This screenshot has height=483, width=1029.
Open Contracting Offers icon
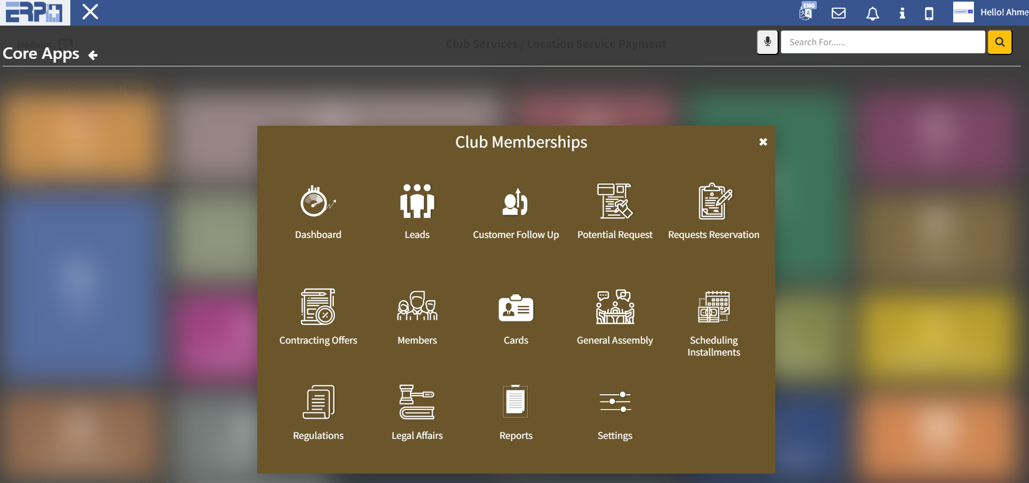pos(318,307)
